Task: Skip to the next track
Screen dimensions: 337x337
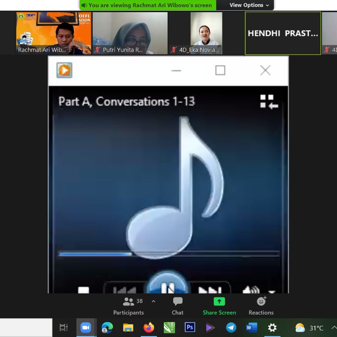Action: point(209,290)
